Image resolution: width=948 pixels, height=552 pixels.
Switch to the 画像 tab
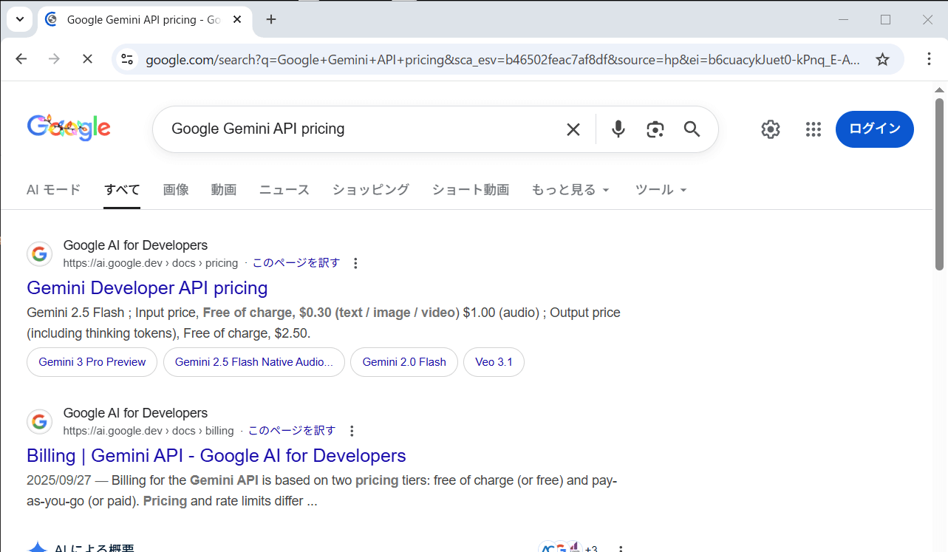point(176,190)
